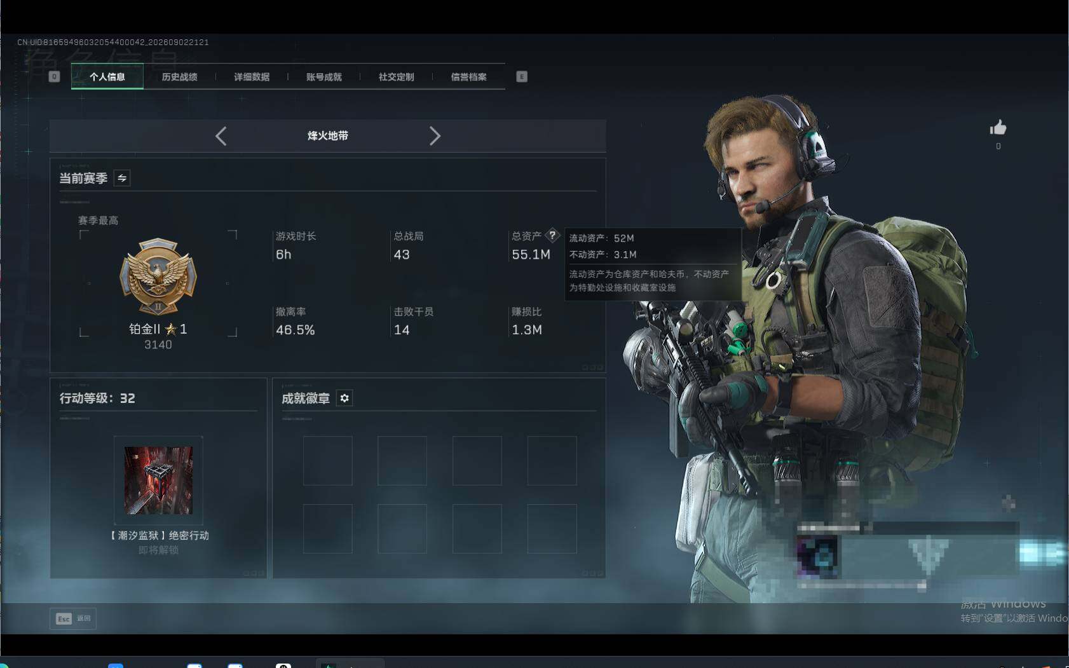
Task: Click the 【潮汐监狱】绝密行动 caption
Action: (x=159, y=536)
